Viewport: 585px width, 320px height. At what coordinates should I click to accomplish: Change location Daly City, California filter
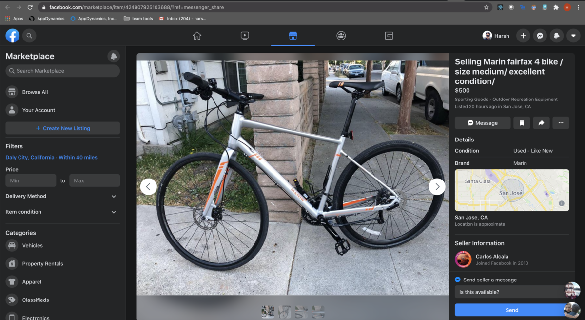(51, 158)
